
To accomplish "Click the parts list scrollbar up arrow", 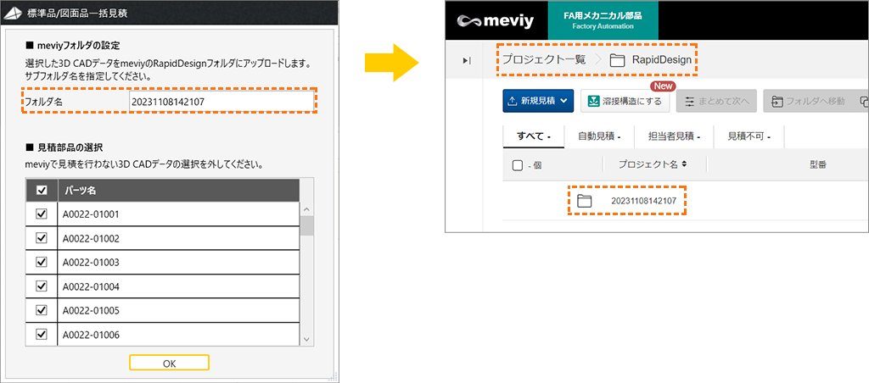I will (306, 210).
